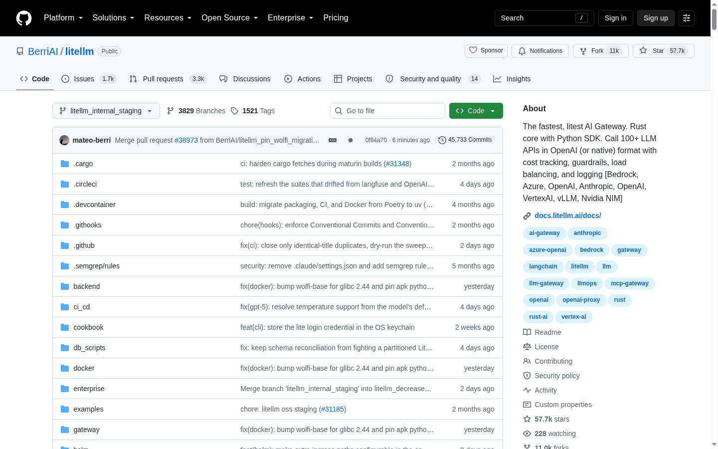Open the enterprise folder icon
Image resolution: width=718 pixels, height=449 pixels.
pyautogui.click(x=65, y=389)
